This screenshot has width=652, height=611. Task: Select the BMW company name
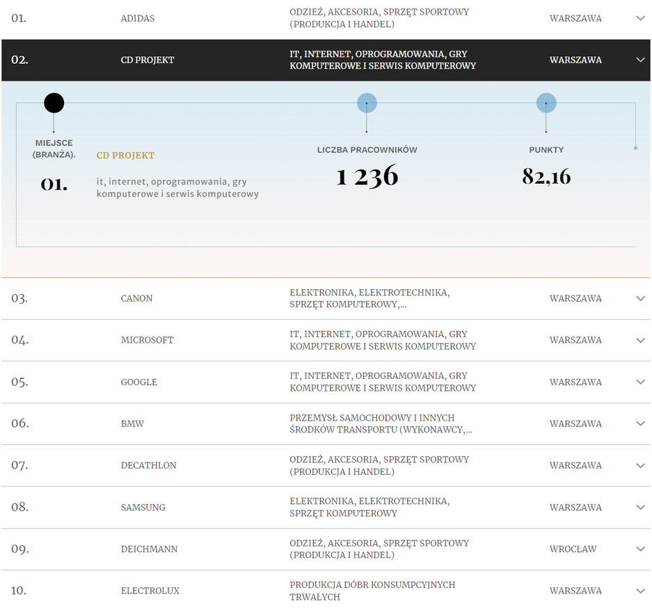pyautogui.click(x=132, y=424)
